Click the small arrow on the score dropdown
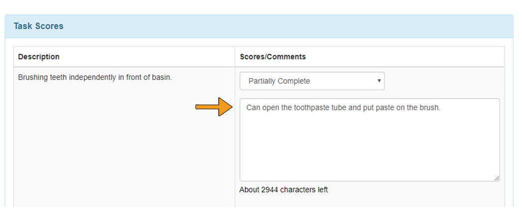The height and width of the screenshot is (224, 522). click(379, 81)
